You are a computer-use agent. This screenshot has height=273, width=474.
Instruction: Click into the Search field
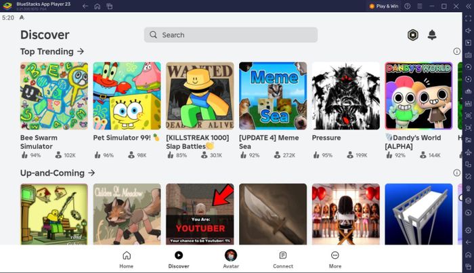(231, 35)
